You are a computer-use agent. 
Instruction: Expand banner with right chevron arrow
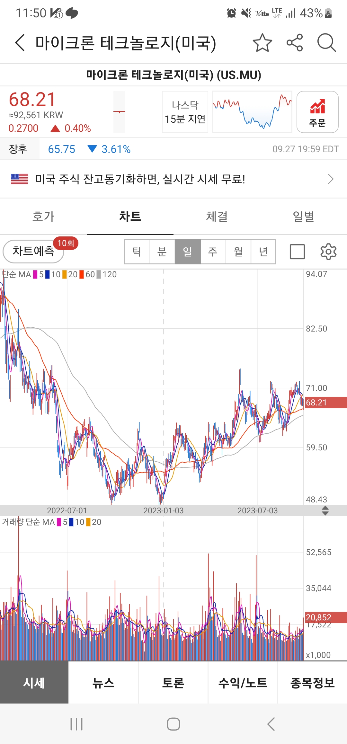[331, 179]
